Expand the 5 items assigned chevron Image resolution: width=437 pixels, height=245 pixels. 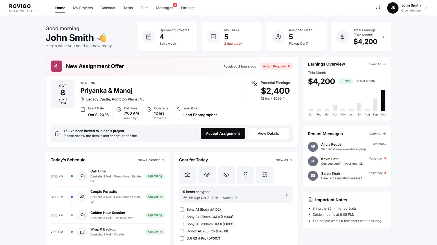pyautogui.click(x=287, y=195)
